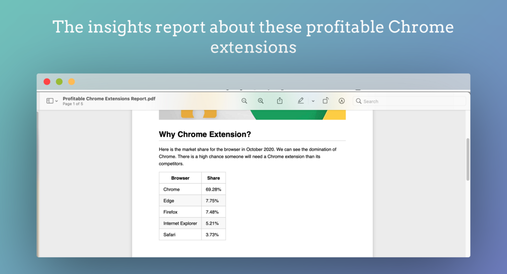Expand the markup pen dropdown arrow

pos(313,101)
